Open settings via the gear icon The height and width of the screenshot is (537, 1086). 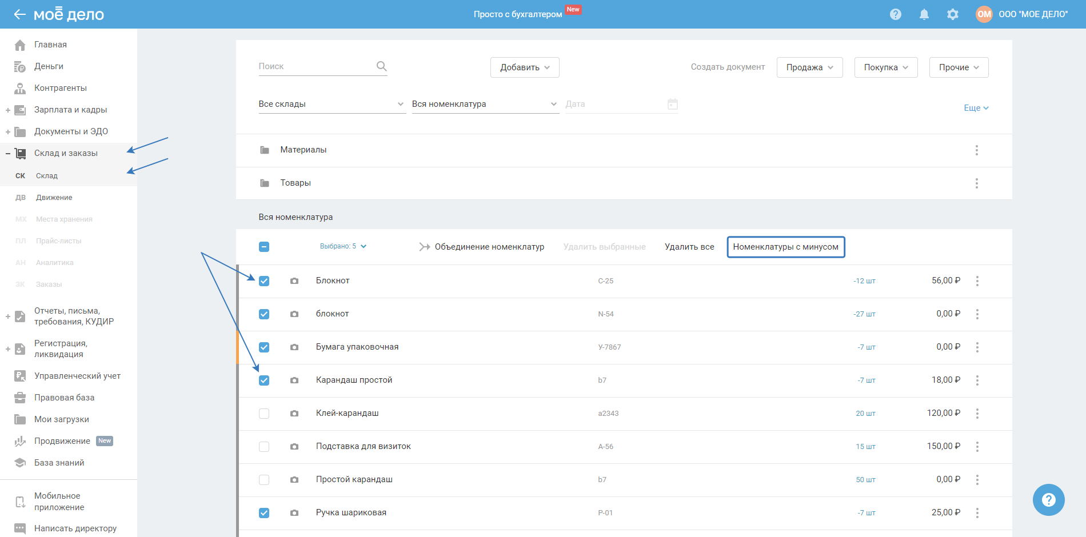click(952, 14)
